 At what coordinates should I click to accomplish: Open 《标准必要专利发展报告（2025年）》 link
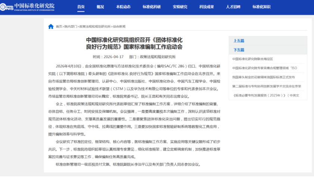(266, 96)
